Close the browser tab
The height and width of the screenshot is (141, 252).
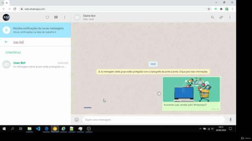click(x=7, y=3)
